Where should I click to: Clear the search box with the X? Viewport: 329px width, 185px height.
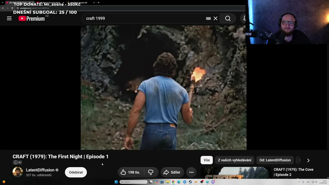[x=215, y=18]
